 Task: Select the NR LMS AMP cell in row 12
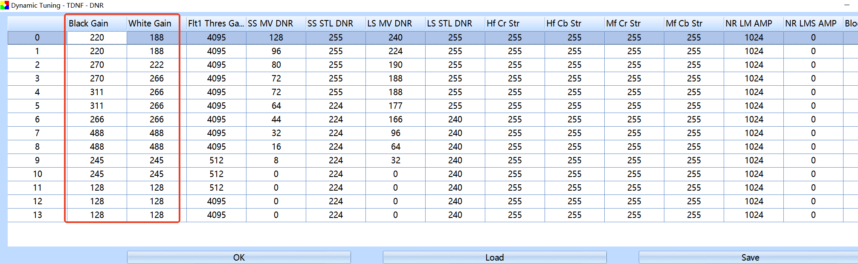[813, 201]
